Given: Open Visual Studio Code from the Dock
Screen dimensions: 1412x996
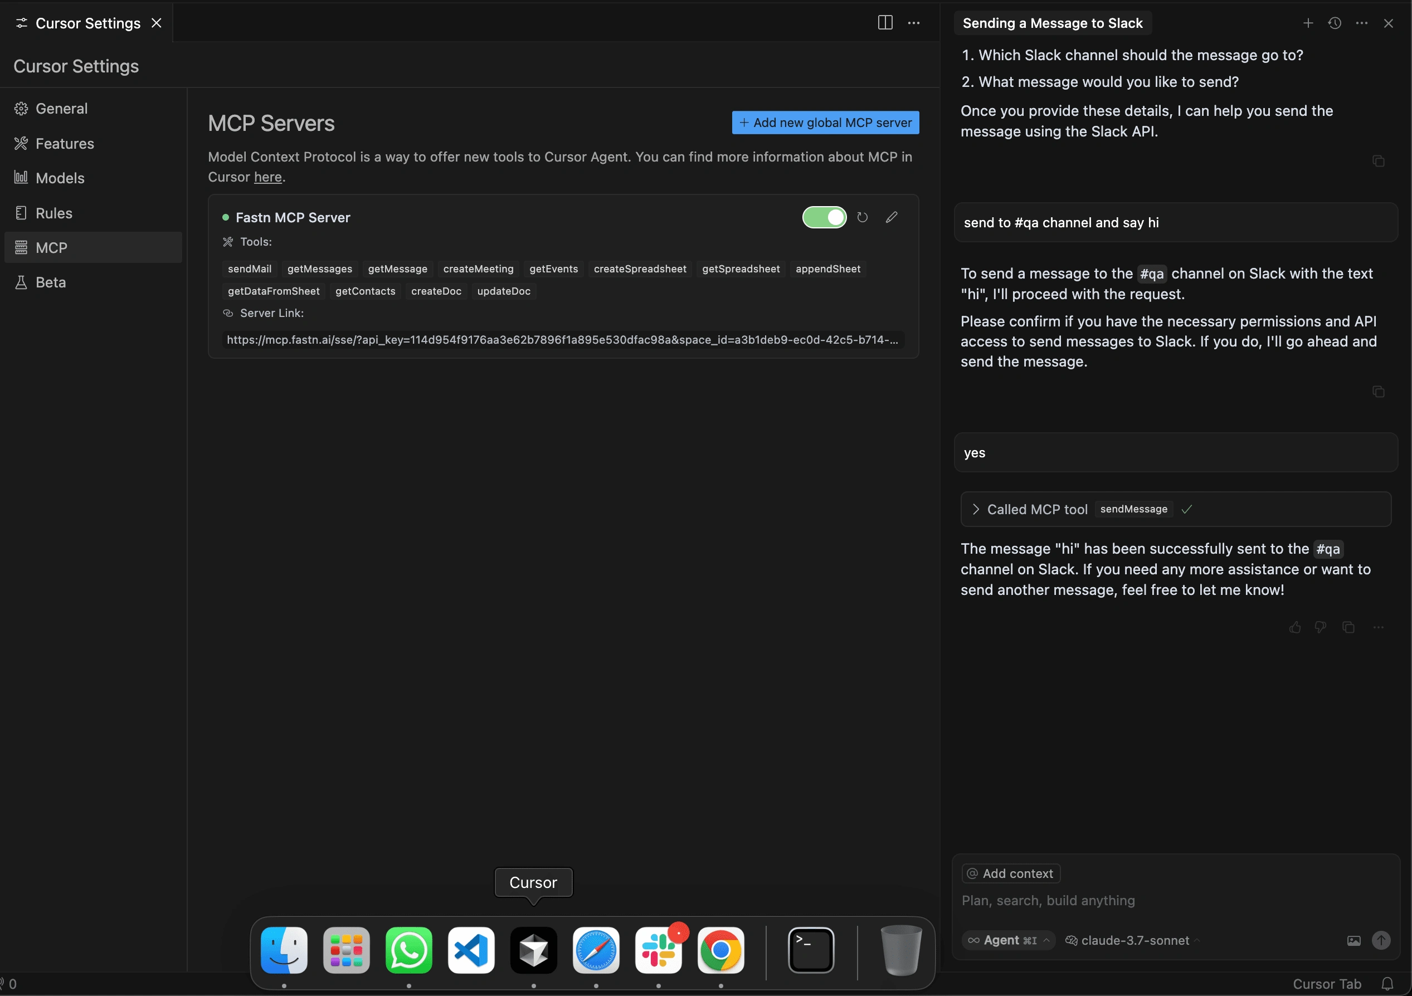Looking at the screenshot, I should coord(471,950).
